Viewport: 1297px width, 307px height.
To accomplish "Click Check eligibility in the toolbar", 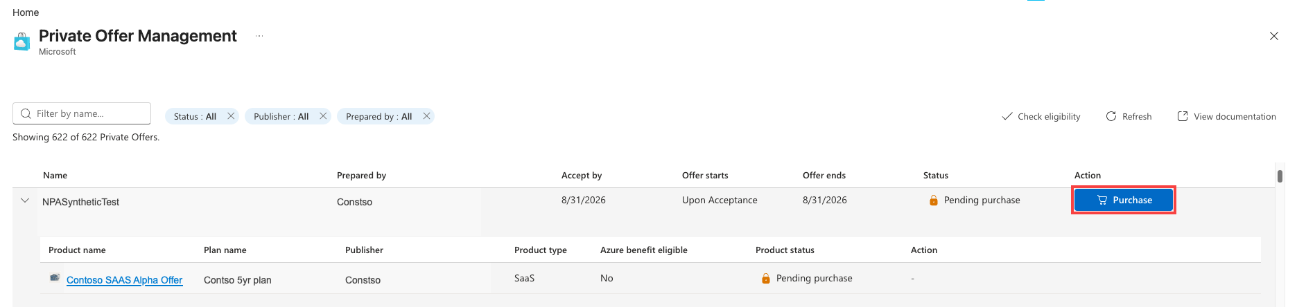I will click(x=1041, y=116).
